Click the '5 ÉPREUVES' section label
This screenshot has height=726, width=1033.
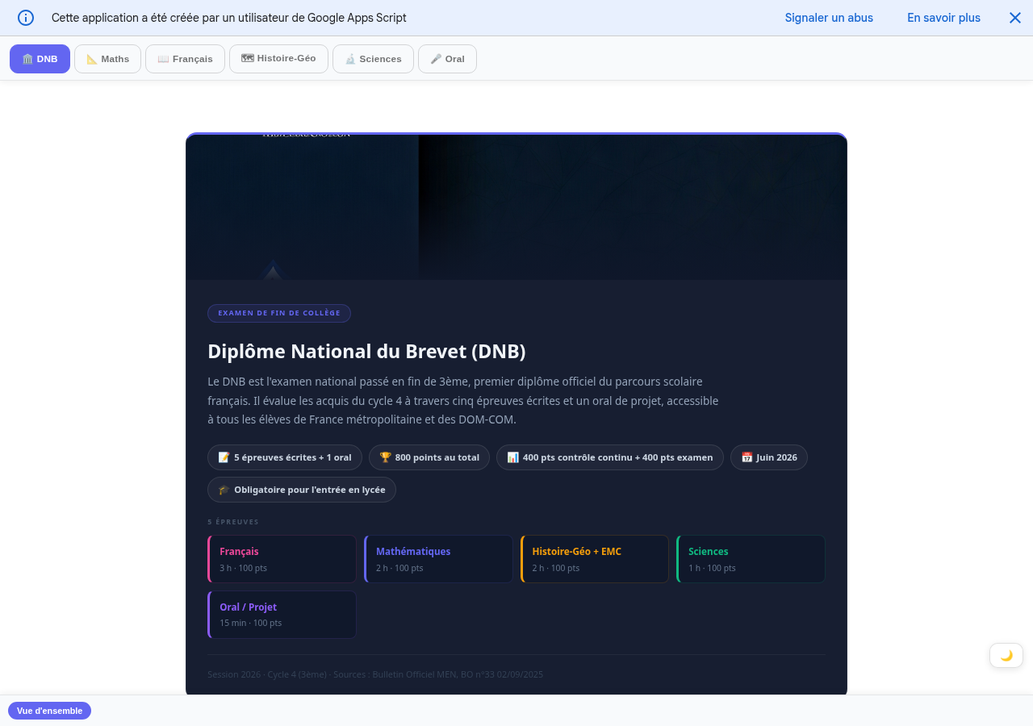233,522
